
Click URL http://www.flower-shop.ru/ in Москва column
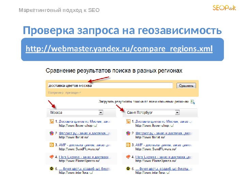[x=78, y=125]
